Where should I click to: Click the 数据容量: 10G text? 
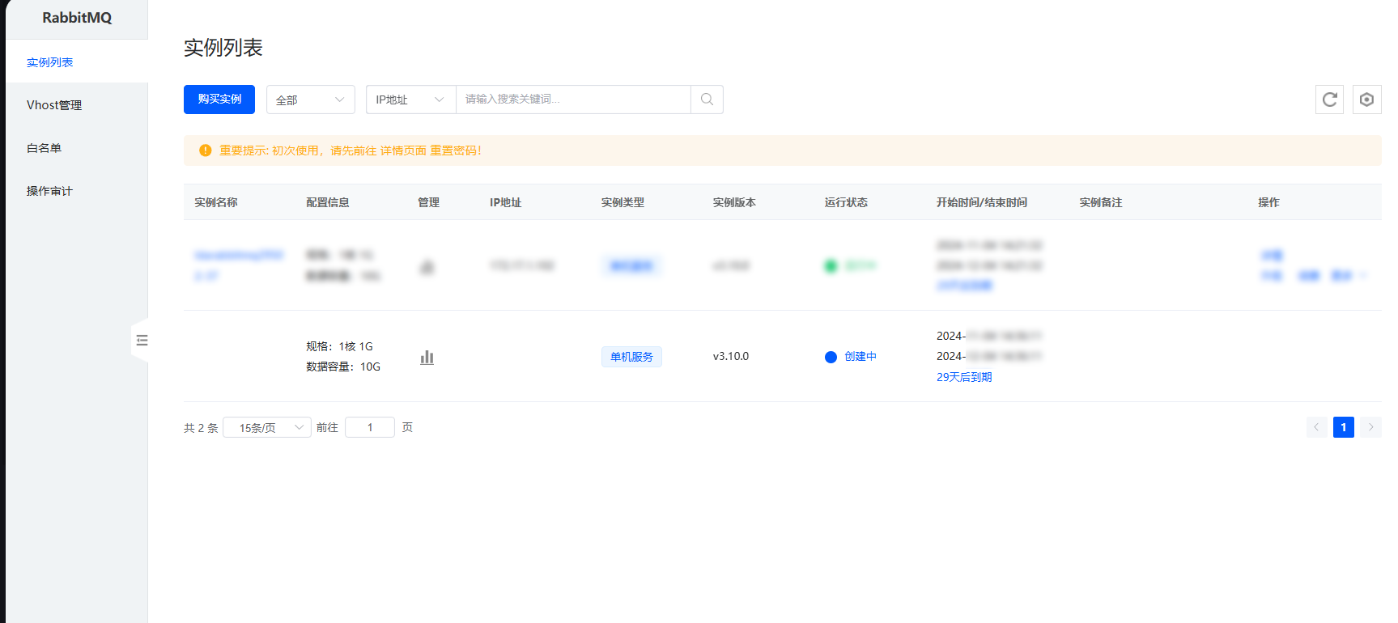pos(343,367)
